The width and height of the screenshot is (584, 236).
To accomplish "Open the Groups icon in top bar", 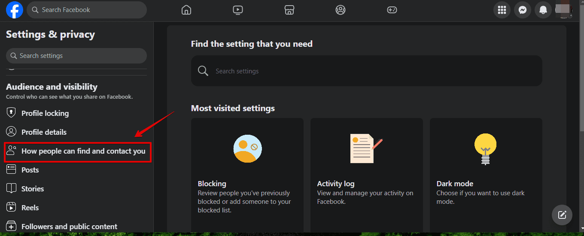I will coord(341,10).
